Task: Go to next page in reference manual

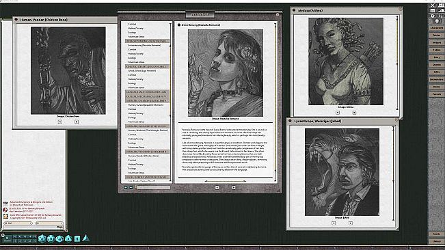Action: (x=234, y=187)
